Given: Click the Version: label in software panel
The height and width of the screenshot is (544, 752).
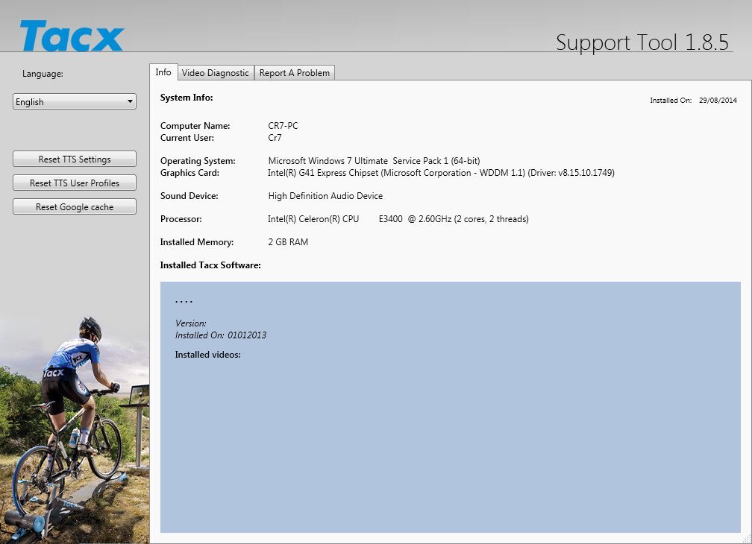Looking at the screenshot, I should (x=191, y=323).
